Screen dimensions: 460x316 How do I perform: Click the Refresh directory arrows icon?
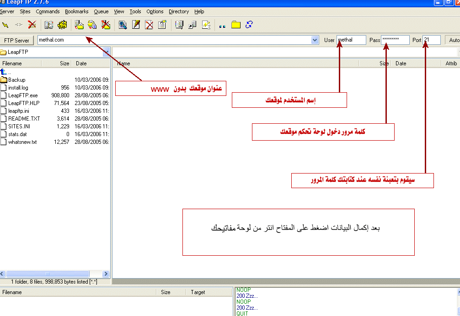[x=249, y=25]
